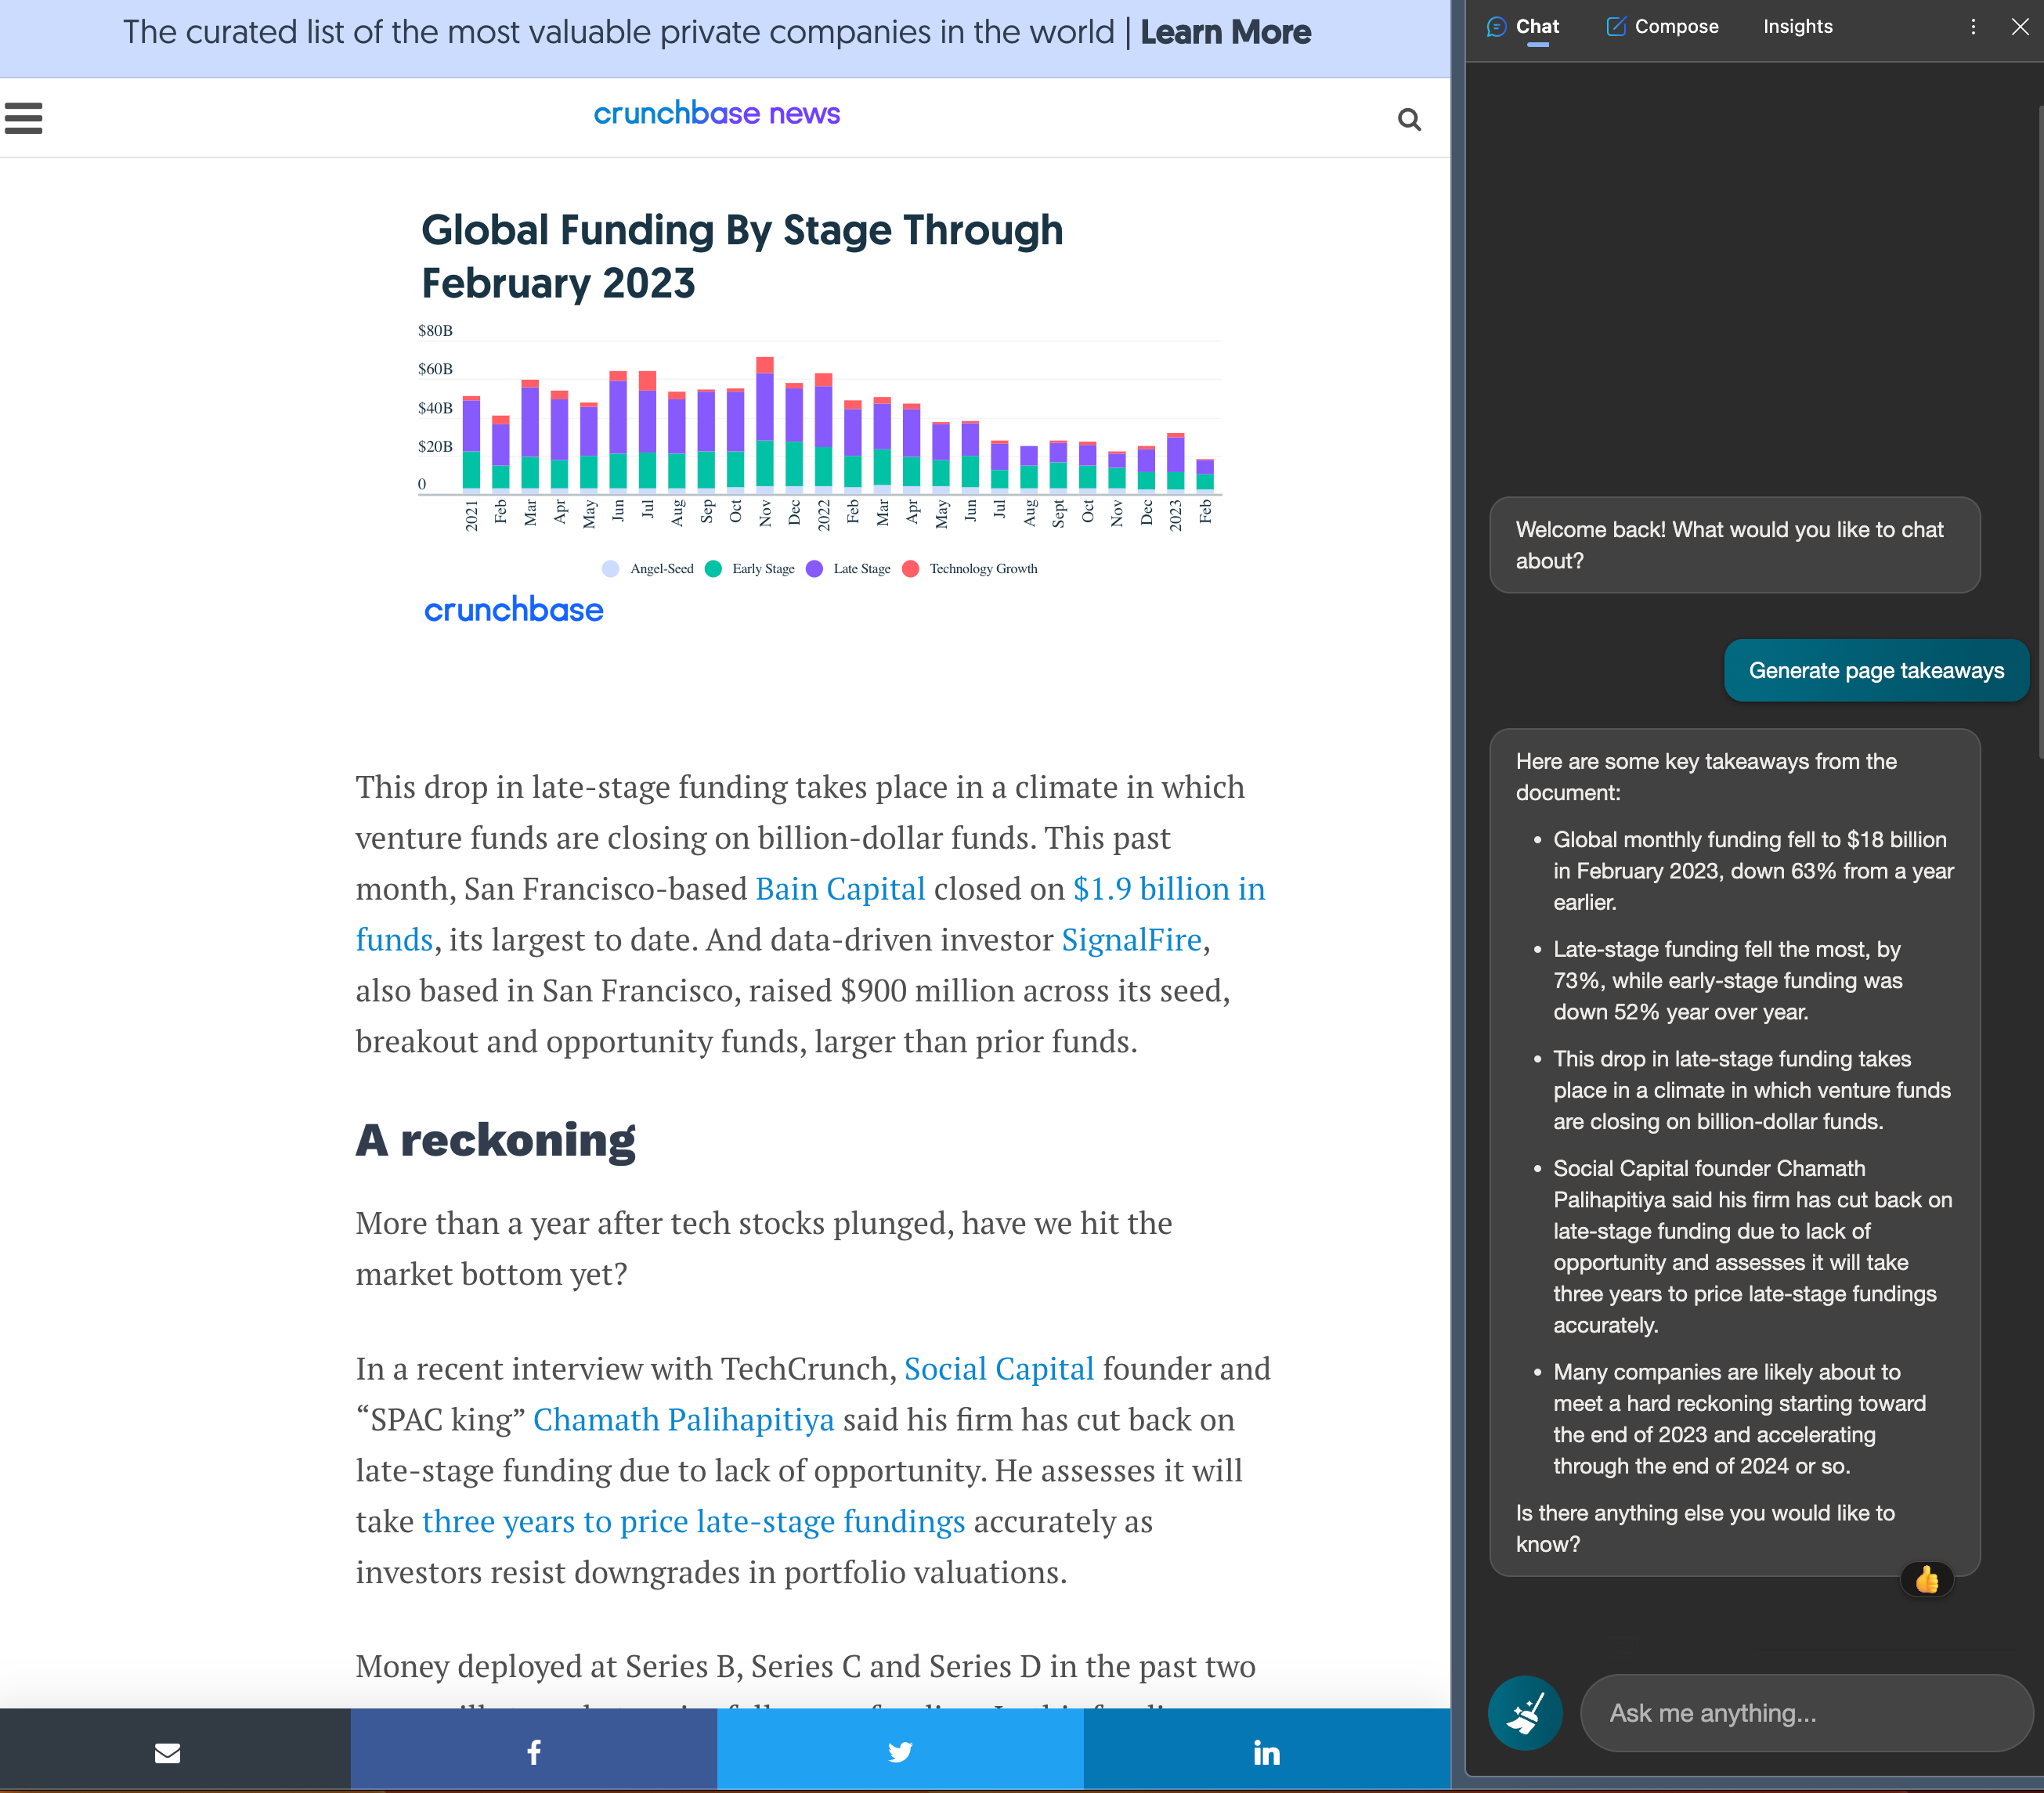The width and height of the screenshot is (2044, 1793).
Task: Toggle Angel-Seed legend swatch
Action: pyautogui.click(x=610, y=569)
